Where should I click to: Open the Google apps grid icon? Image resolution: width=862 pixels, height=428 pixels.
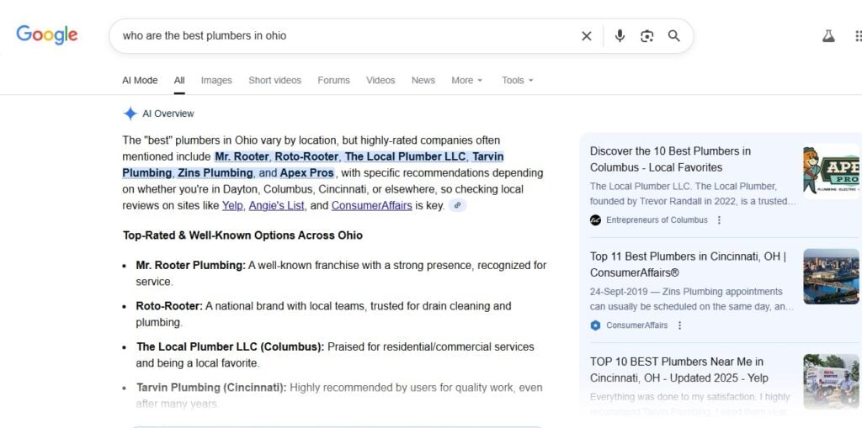[858, 36]
